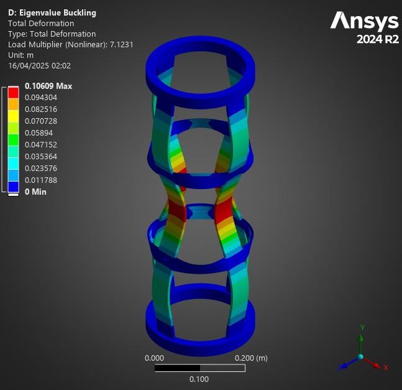This screenshot has height=390, width=402.
Task: Click the cyan isometric ball of the triad
Action: [x=360, y=357]
